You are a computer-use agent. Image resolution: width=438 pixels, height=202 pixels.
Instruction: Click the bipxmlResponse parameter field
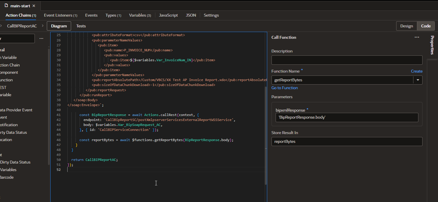pyautogui.click(x=347, y=117)
